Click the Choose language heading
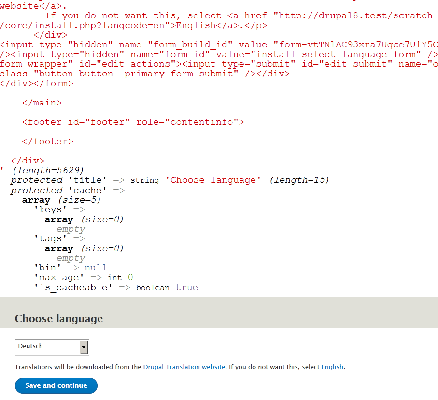 pyautogui.click(x=58, y=319)
